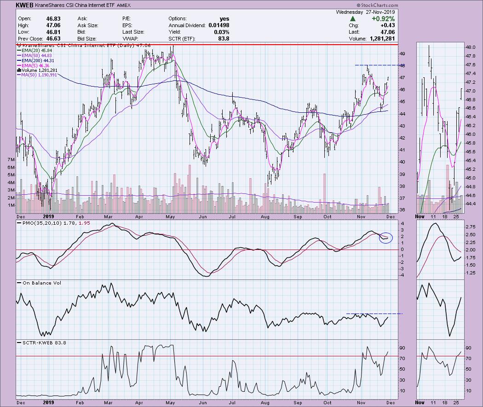483x407 pixels.
Task: Click the Volume 1,281,281 legend entry
Action: tap(37, 70)
